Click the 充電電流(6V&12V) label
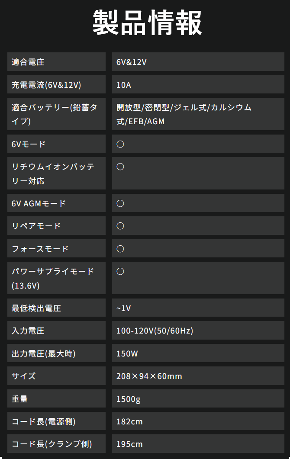290x459 pixels. (x=46, y=85)
